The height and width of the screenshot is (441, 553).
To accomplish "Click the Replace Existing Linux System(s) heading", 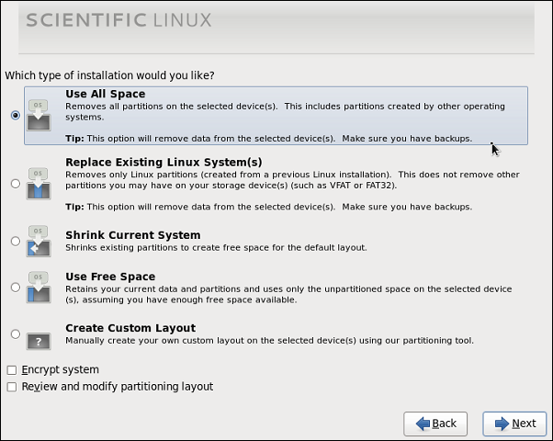I will tap(164, 163).
